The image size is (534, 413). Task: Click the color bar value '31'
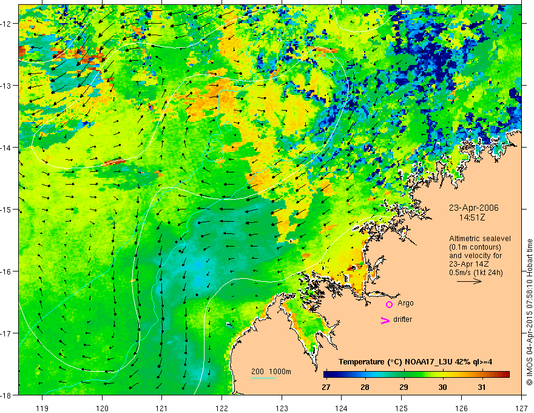pos(482,387)
